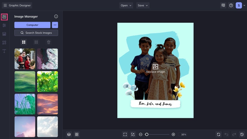Select the green rolling hills thumbnail
The width and height of the screenshot is (247, 139).
25,81
